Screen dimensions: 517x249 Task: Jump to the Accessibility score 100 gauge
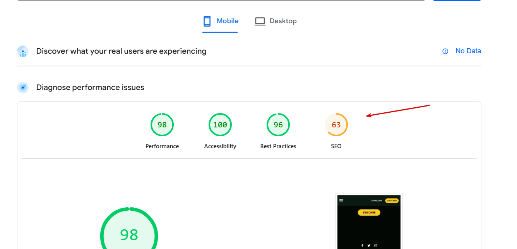pyautogui.click(x=220, y=125)
